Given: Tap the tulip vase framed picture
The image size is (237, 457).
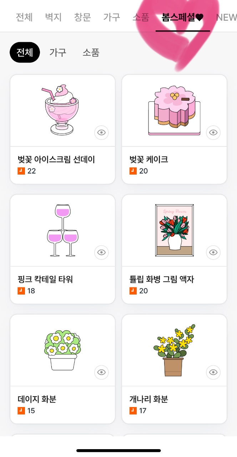Looking at the screenshot, I should click(175, 230).
